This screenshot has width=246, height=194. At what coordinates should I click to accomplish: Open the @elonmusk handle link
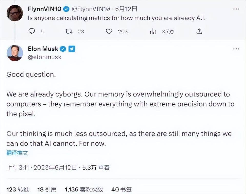(45, 57)
